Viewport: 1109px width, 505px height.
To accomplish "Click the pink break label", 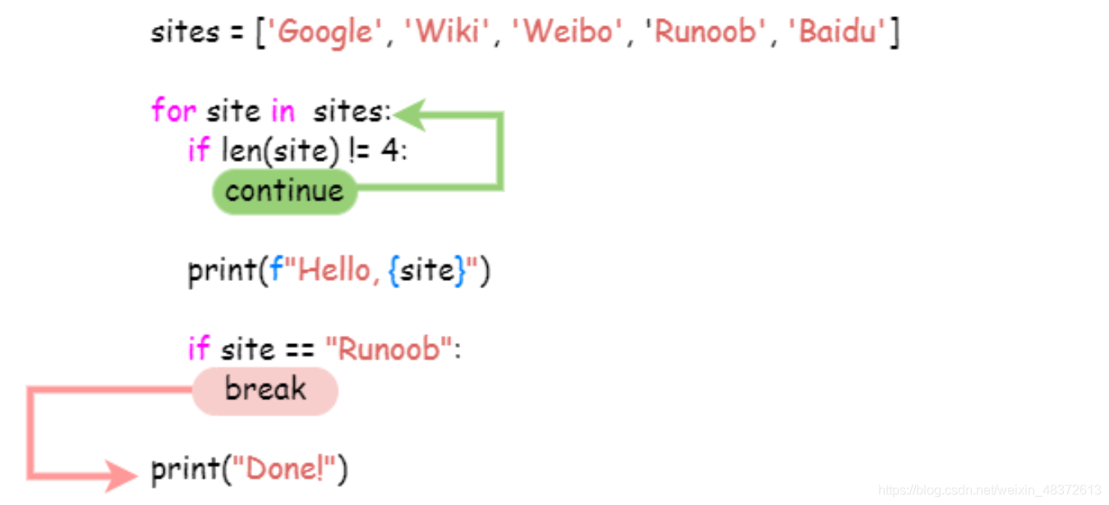I will [x=265, y=391].
